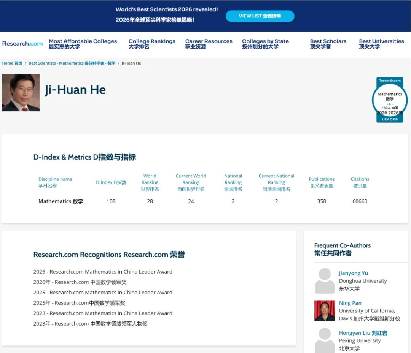Image resolution: width=411 pixels, height=353 pixels.
Task: Click the VIEW LIST banner button
Action: coord(260,16)
